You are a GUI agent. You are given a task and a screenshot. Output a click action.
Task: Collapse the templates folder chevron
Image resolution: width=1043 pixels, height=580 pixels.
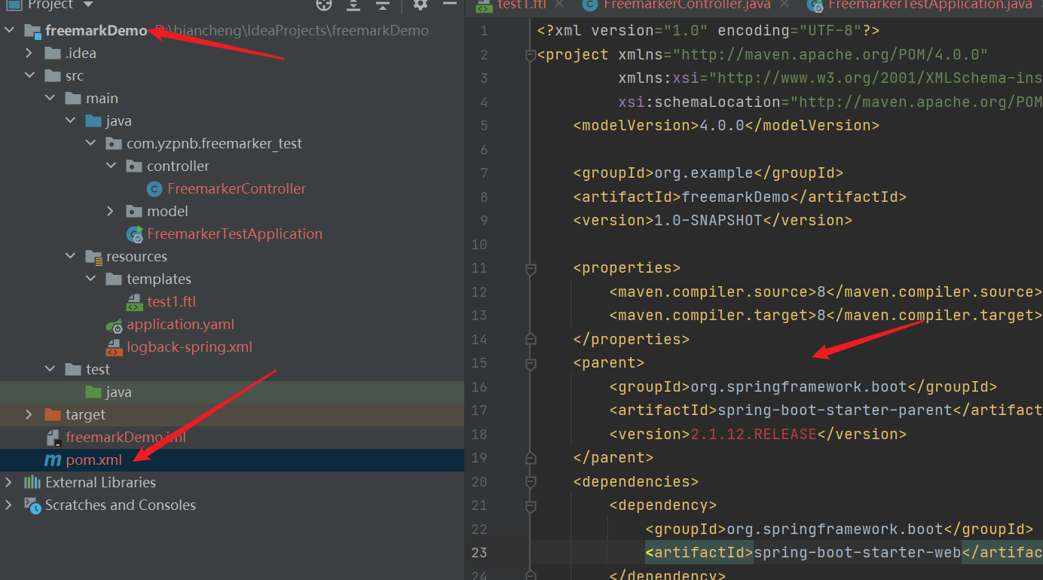(x=90, y=279)
